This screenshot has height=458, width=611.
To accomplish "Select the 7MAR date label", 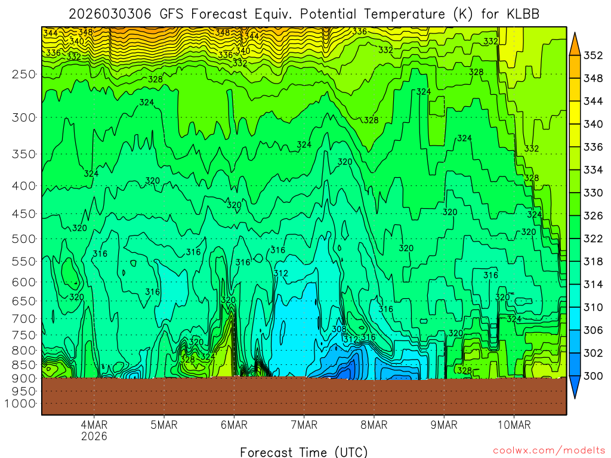I will (x=304, y=425).
